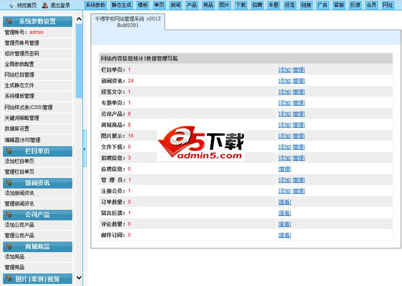
Task: Open 客服 top menu
Action: 339,5
